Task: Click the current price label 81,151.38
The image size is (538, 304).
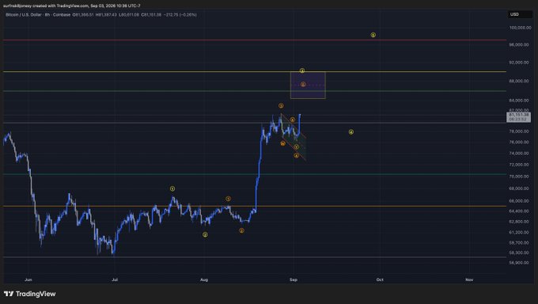Action: [518, 115]
